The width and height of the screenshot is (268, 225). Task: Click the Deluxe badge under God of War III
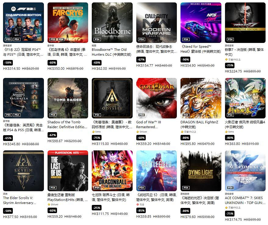point(142,132)
